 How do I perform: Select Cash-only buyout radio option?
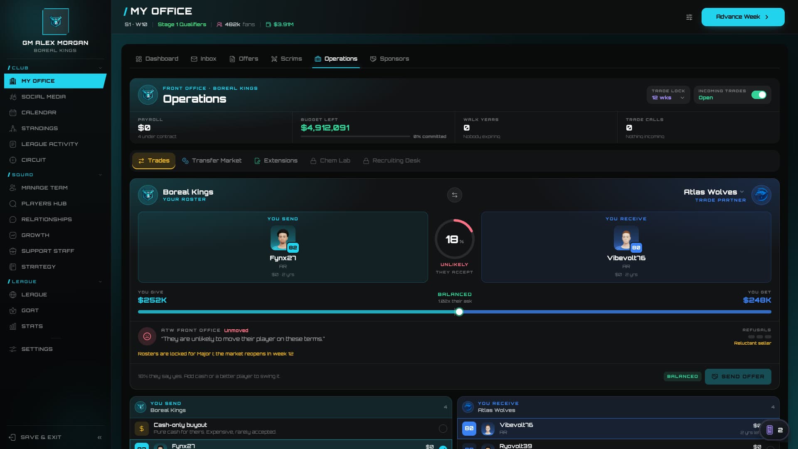443,428
